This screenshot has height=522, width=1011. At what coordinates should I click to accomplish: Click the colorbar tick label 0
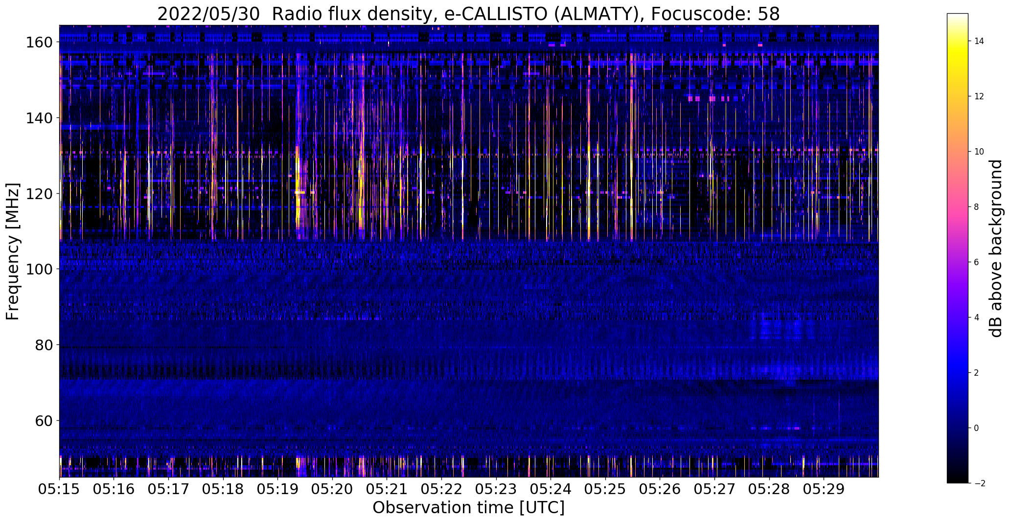(x=977, y=428)
